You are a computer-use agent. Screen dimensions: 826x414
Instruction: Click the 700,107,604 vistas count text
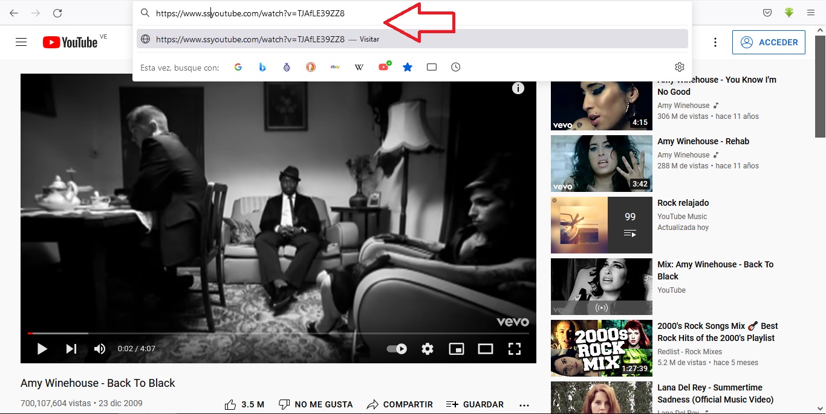[x=56, y=403]
